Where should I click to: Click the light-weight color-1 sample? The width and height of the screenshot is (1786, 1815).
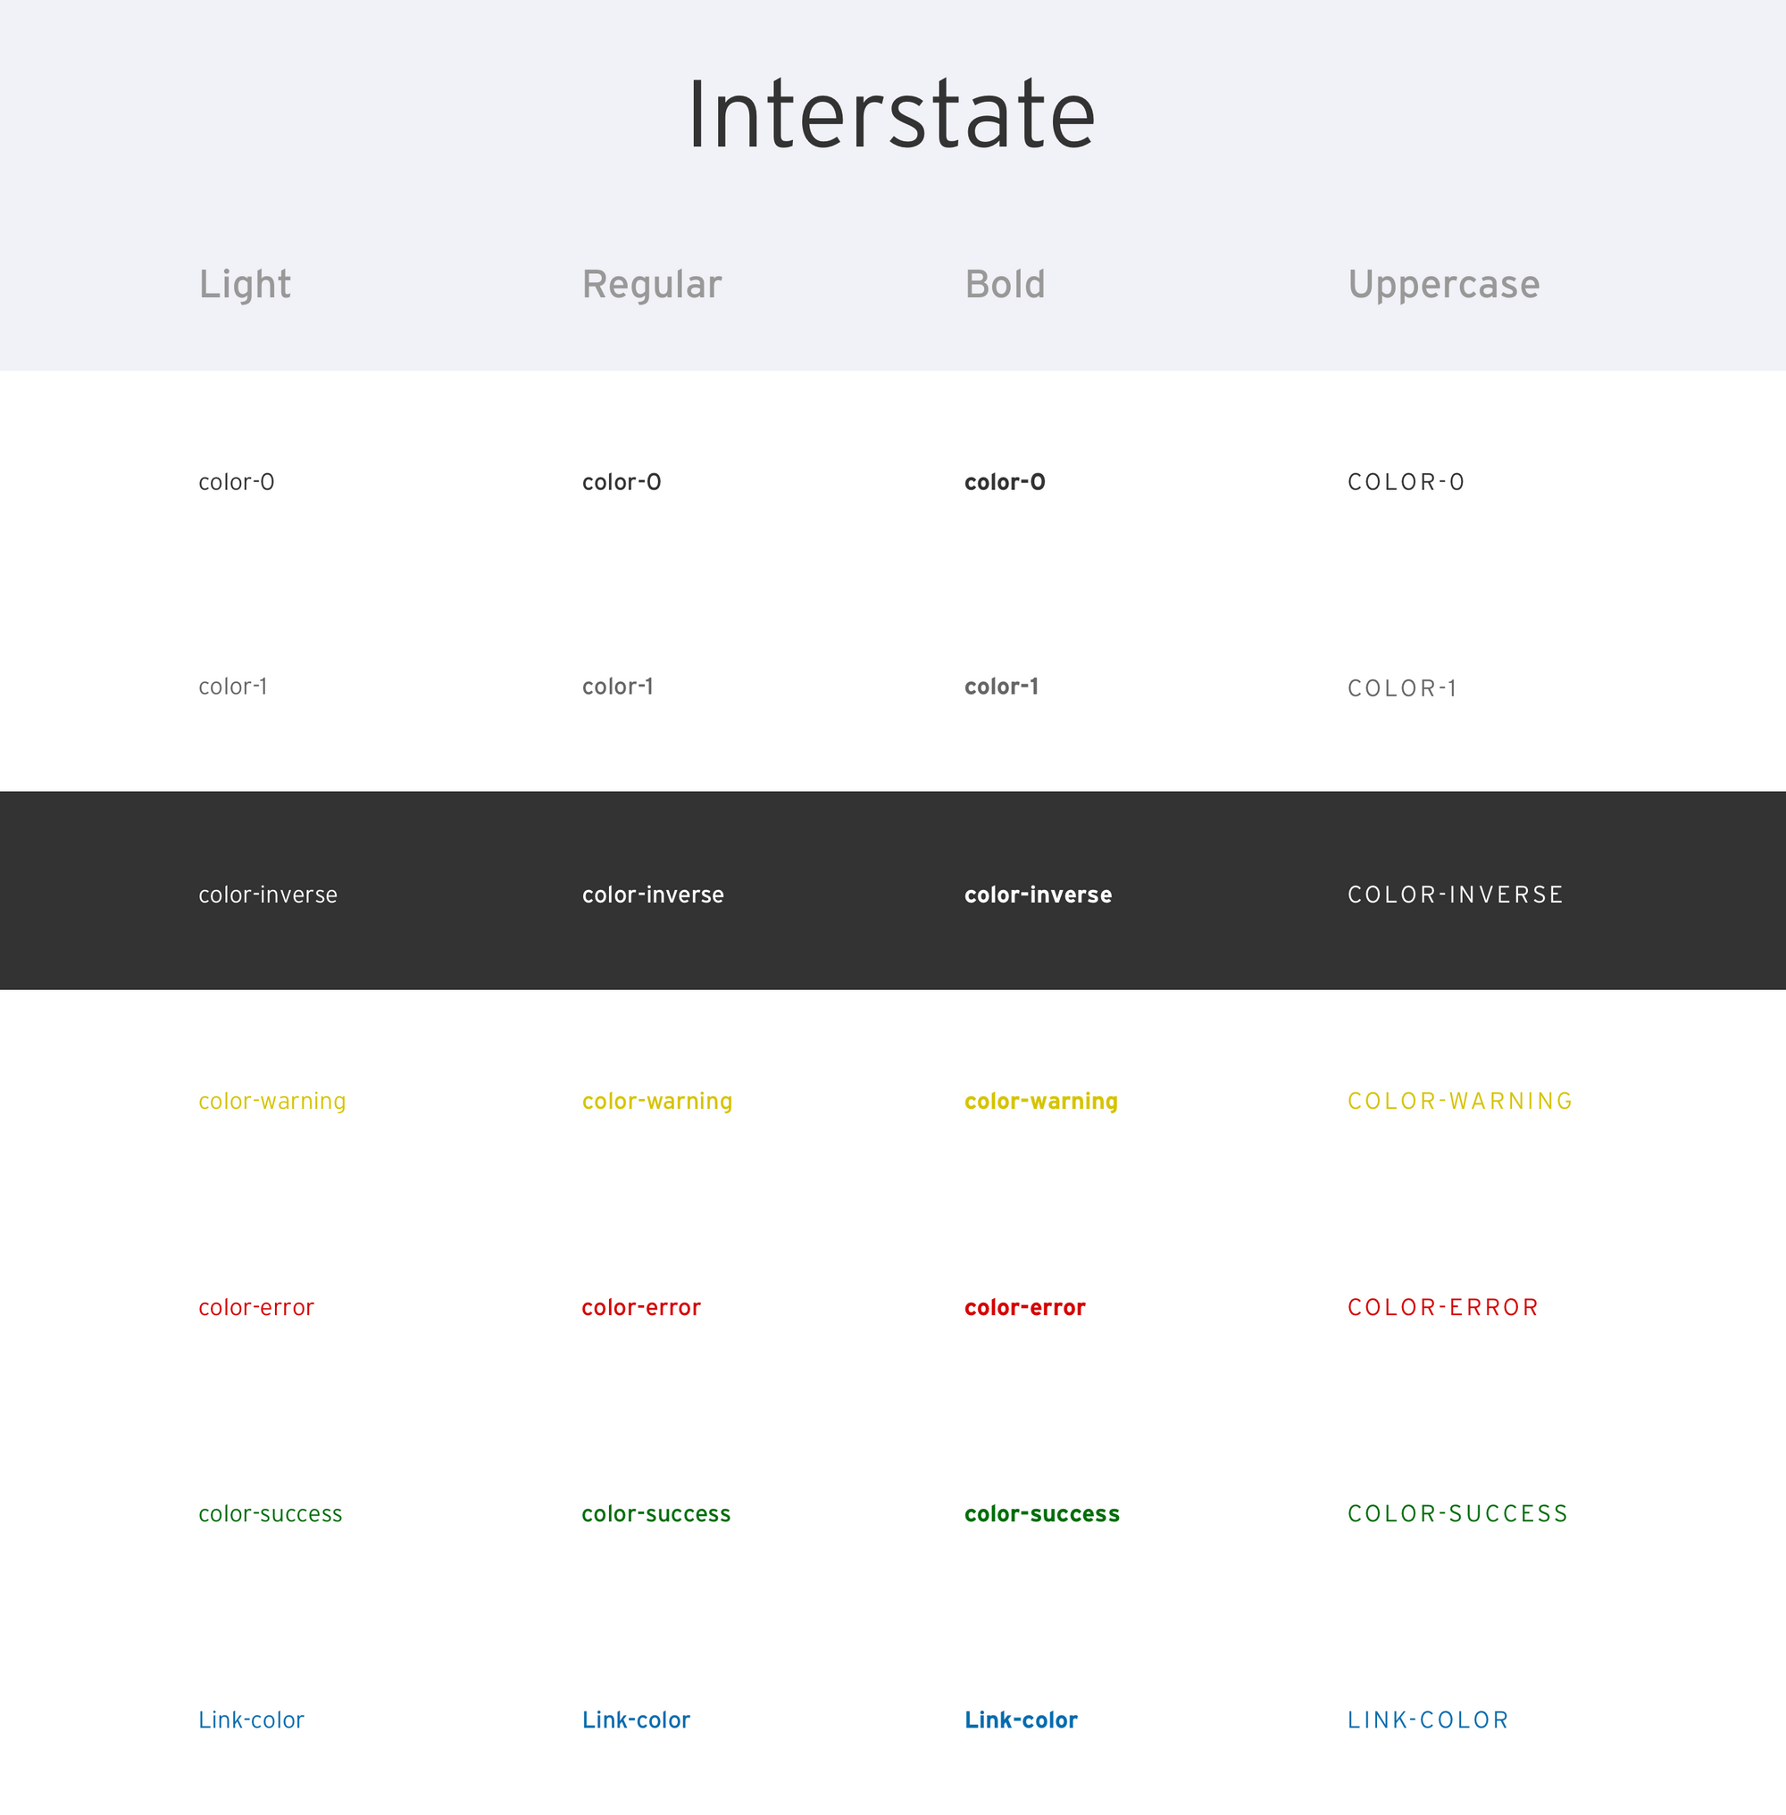tap(233, 687)
